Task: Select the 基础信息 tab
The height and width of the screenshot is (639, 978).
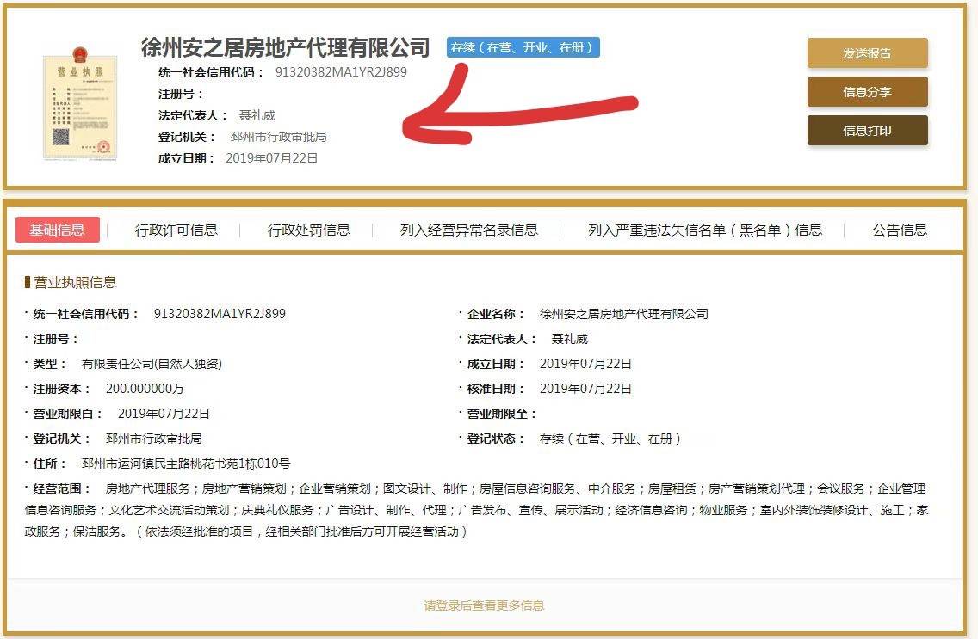Action: coord(58,230)
